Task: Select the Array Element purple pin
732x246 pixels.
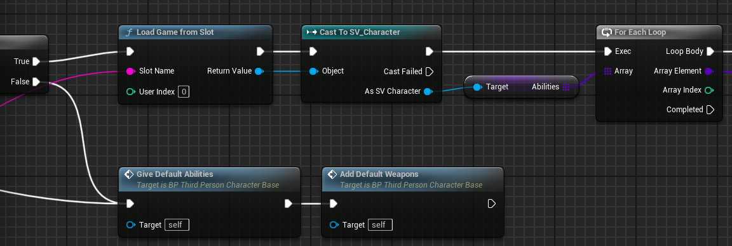Action: (x=709, y=71)
